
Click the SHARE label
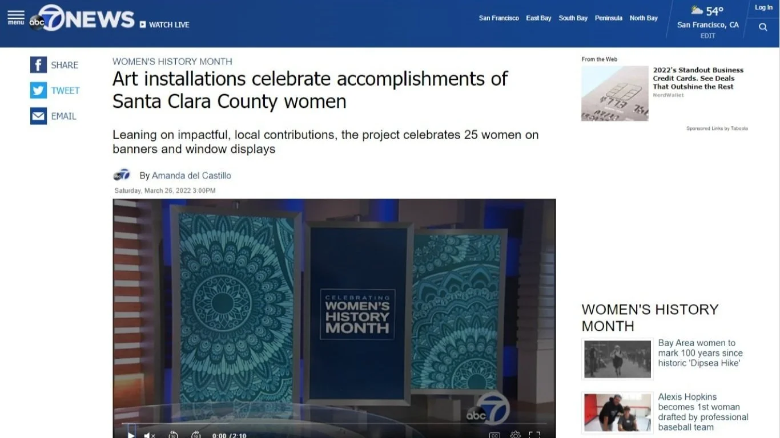(x=65, y=65)
